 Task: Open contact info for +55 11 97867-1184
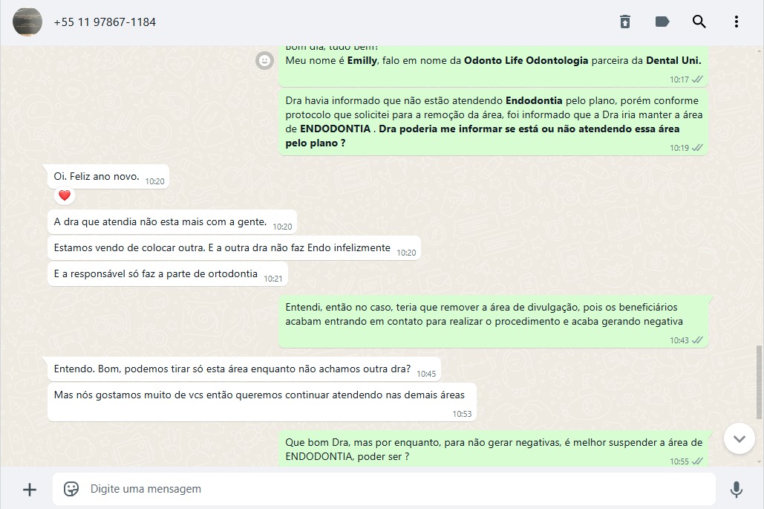pos(105,22)
